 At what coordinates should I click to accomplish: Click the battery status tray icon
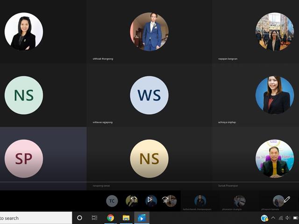[296, 218]
